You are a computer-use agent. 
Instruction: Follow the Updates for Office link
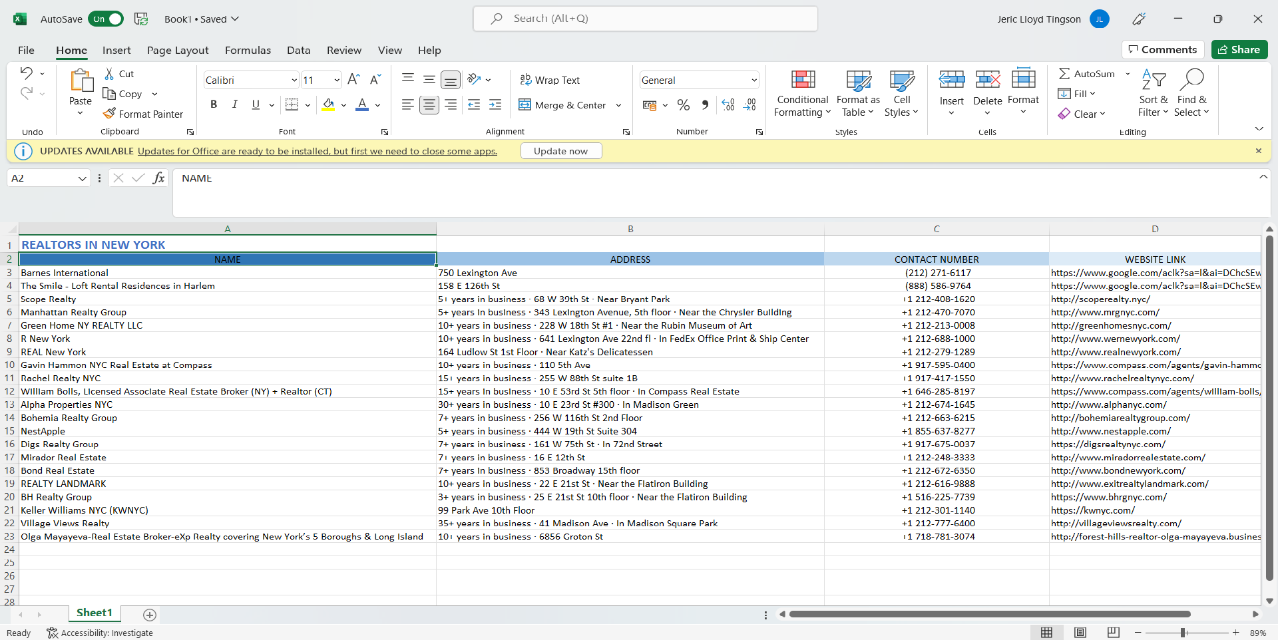point(318,151)
